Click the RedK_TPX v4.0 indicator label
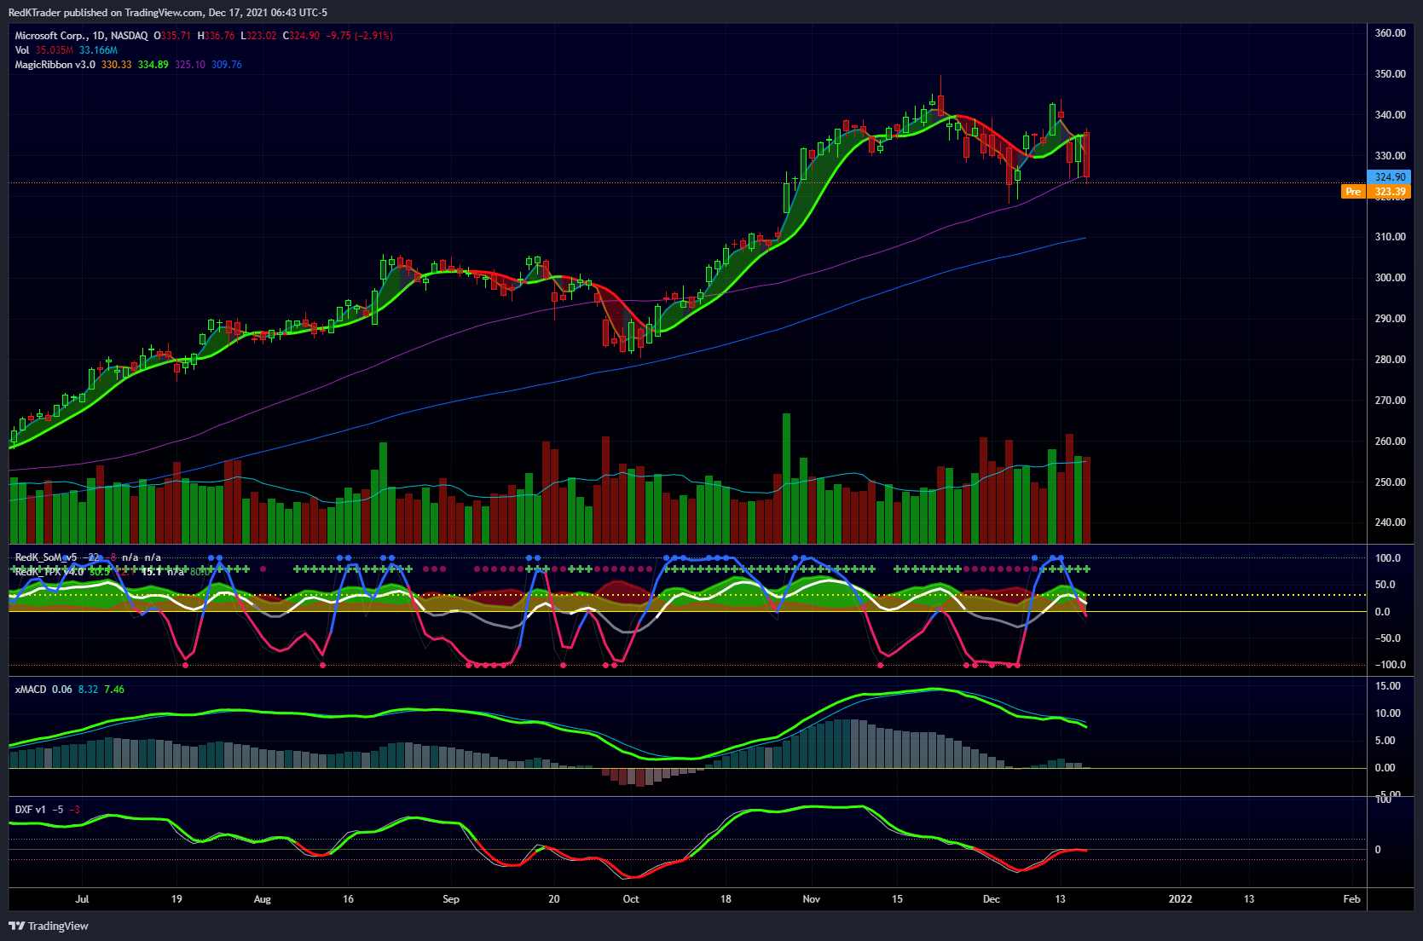Viewport: 1423px width, 941px height. tap(49, 571)
